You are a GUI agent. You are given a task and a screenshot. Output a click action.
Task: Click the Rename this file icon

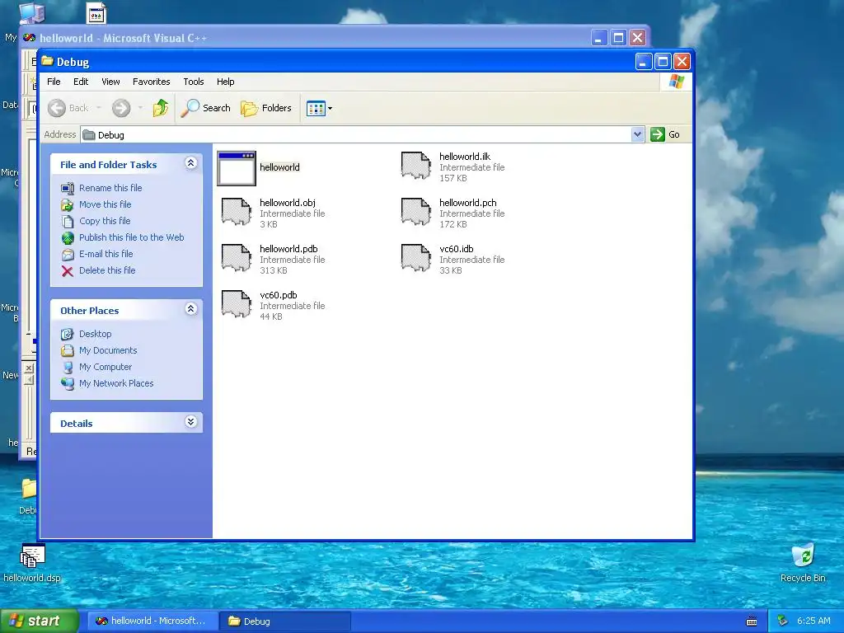(x=68, y=189)
